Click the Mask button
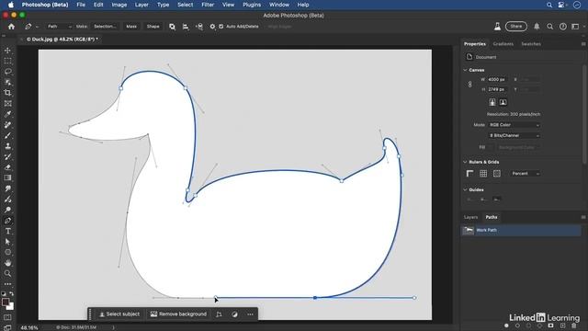The width and height of the screenshot is (588, 331). pyautogui.click(x=131, y=27)
